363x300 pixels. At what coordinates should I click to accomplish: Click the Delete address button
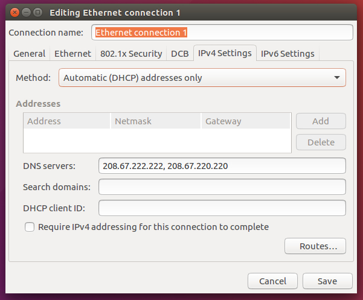(x=321, y=142)
